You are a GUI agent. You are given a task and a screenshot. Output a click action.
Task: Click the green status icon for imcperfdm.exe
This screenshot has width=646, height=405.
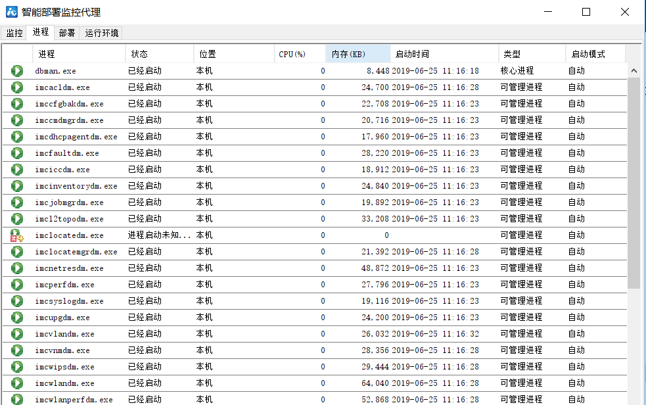tap(17, 285)
